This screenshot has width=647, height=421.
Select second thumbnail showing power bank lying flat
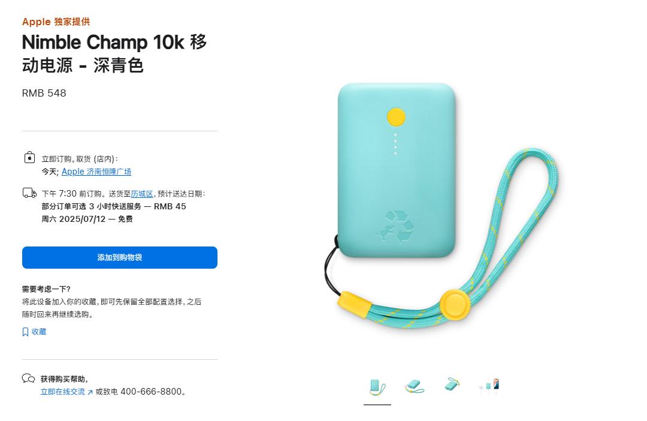(x=415, y=387)
